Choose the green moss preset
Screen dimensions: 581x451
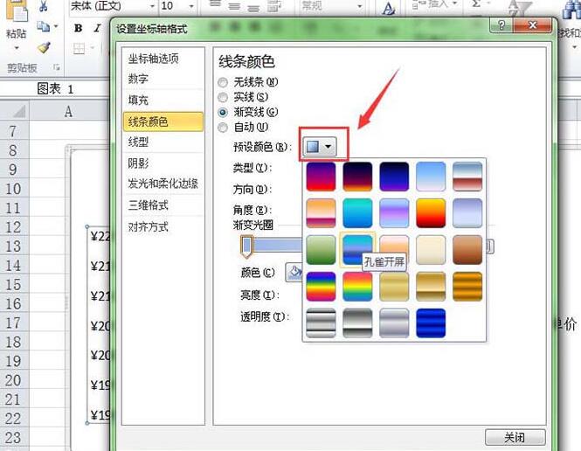coord(321,250)
